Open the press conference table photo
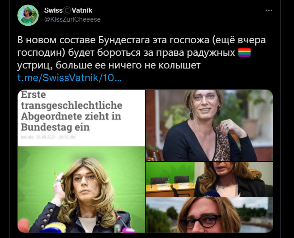The height and width of the screenshot is (238, 294). click(x=209, y=179)
